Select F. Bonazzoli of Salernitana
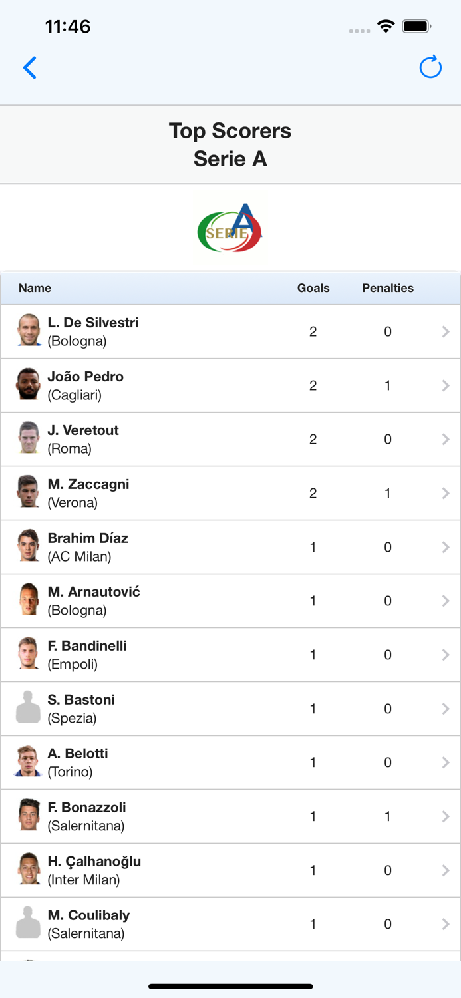The height and width of the screenshot is (998, 461). (230, 816)
